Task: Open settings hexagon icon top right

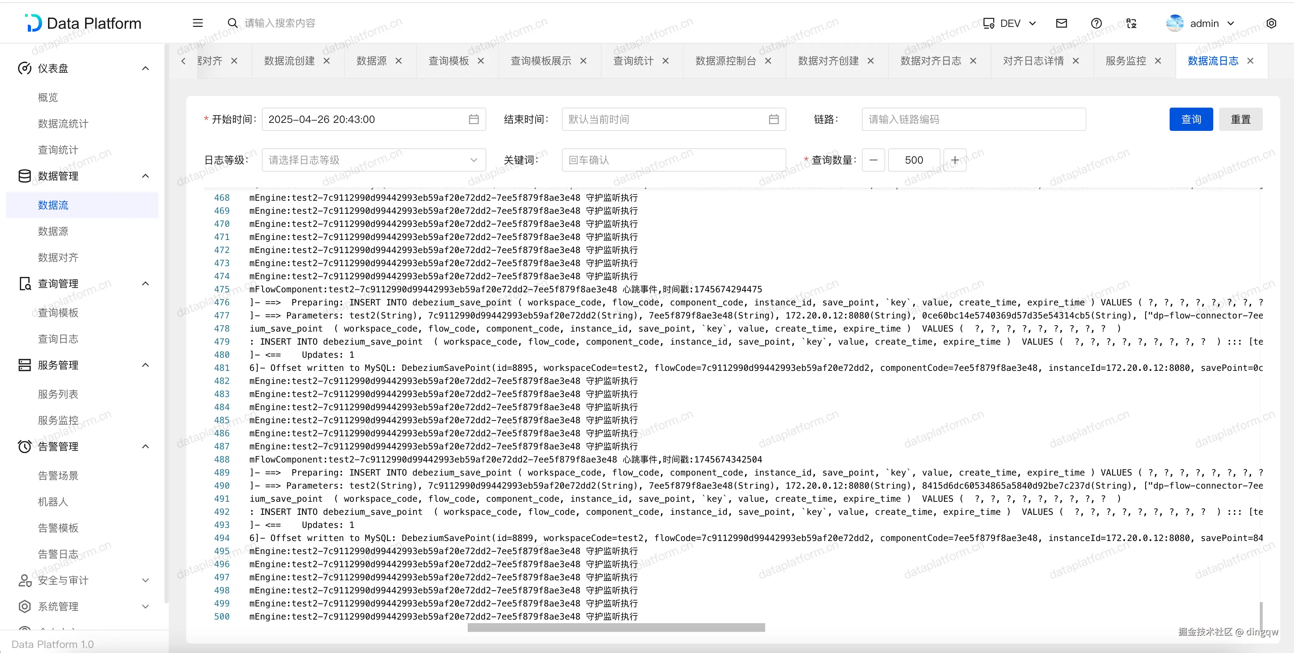Action: [x=1271, y=23]
